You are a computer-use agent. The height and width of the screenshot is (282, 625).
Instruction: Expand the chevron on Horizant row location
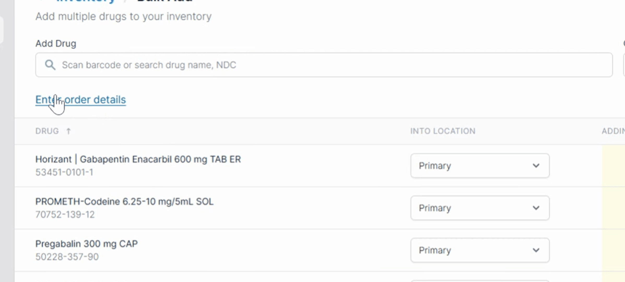point(536,166)
